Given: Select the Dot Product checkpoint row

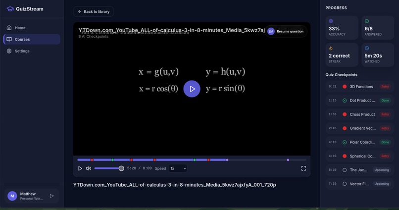Looking at the screenshot, I should pos(359,101).
